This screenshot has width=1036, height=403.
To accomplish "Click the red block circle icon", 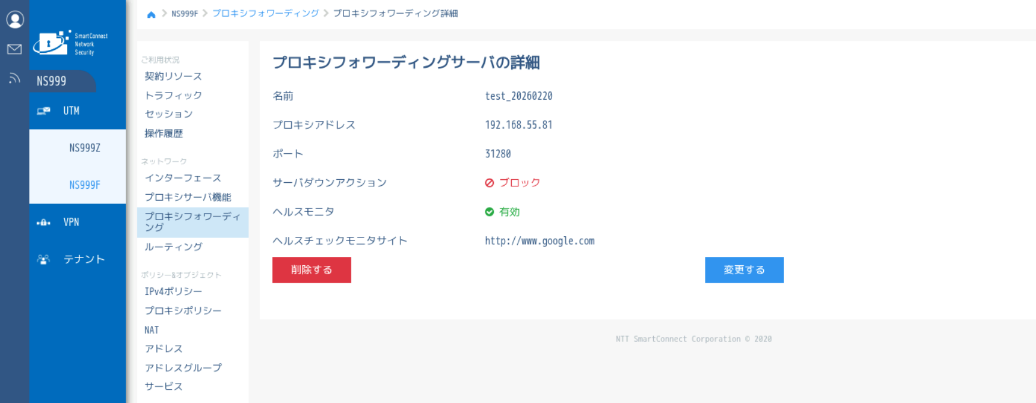I will pos(490,183).
